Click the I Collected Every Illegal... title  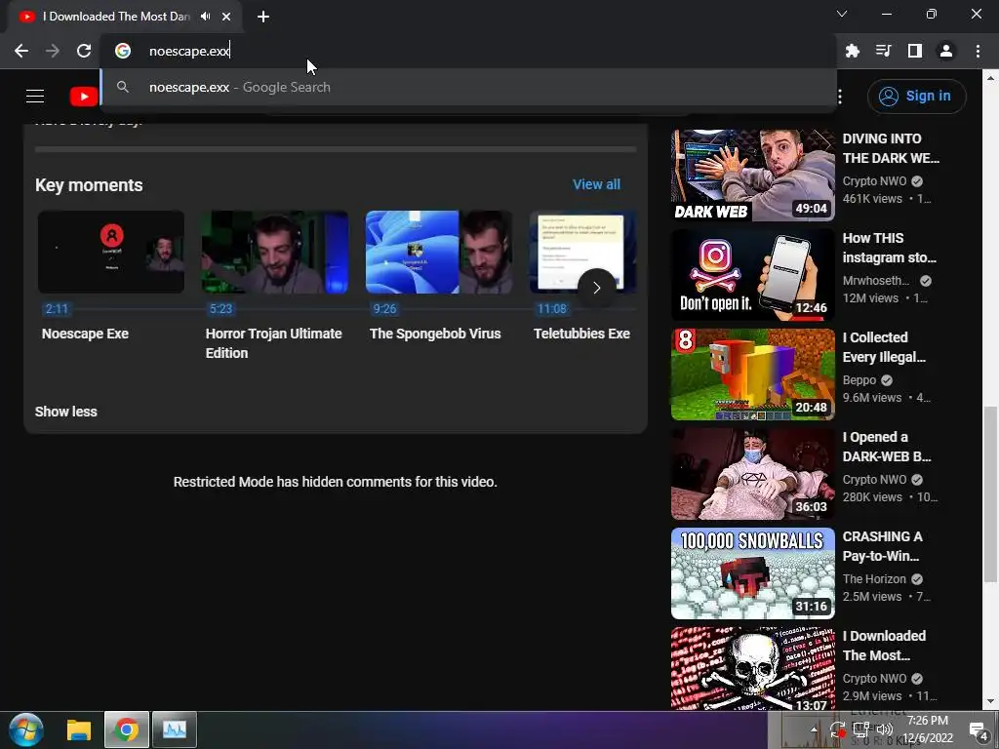click(x=884, y=347)
